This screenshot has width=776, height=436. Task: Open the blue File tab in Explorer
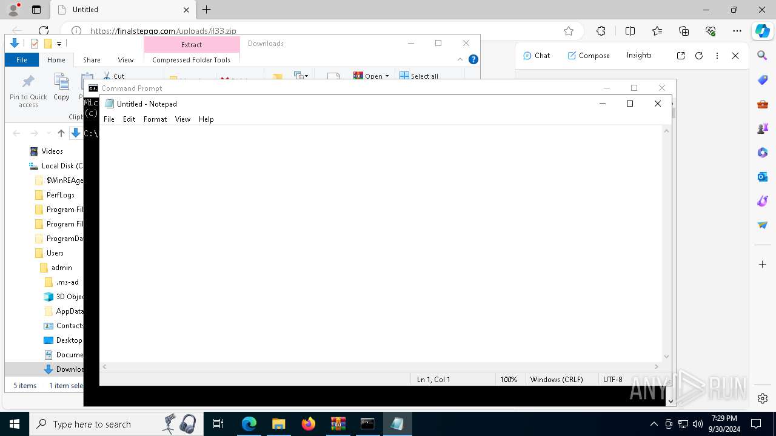pos(22,60)
